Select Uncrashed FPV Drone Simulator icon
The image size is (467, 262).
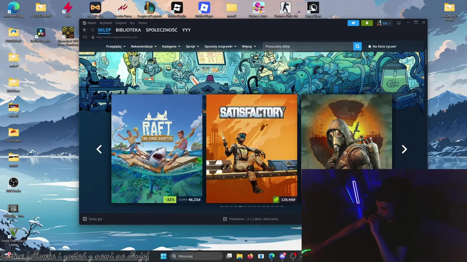click(x=68, y=36)
